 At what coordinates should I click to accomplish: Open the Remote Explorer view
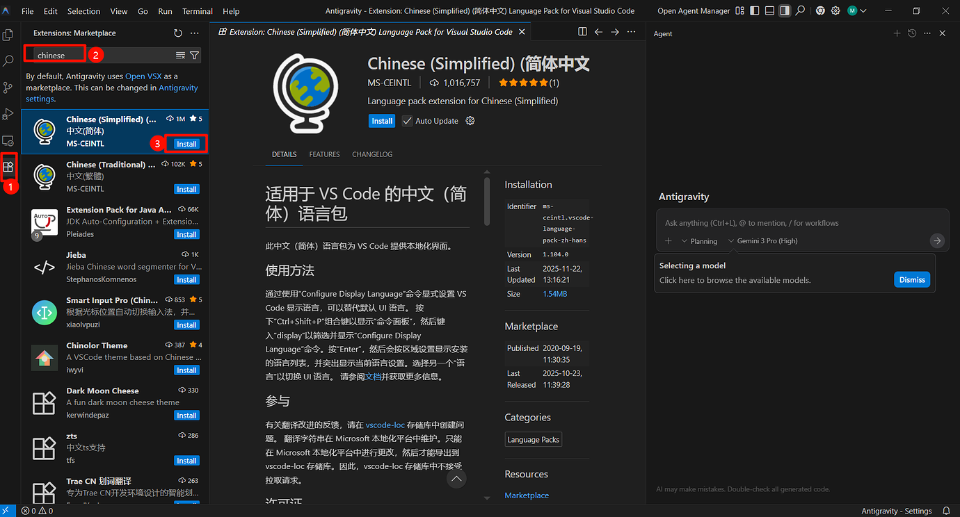(x=8, y=140)
